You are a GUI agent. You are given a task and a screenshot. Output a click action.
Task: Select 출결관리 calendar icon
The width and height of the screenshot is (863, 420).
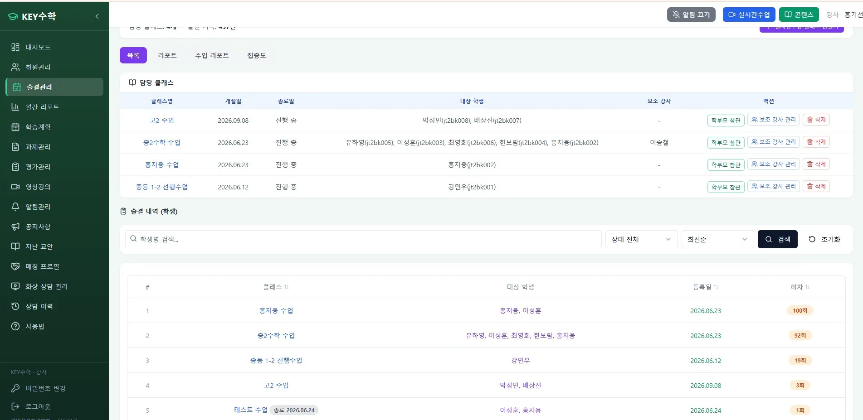pyautogui.click(x=17, y=87)
